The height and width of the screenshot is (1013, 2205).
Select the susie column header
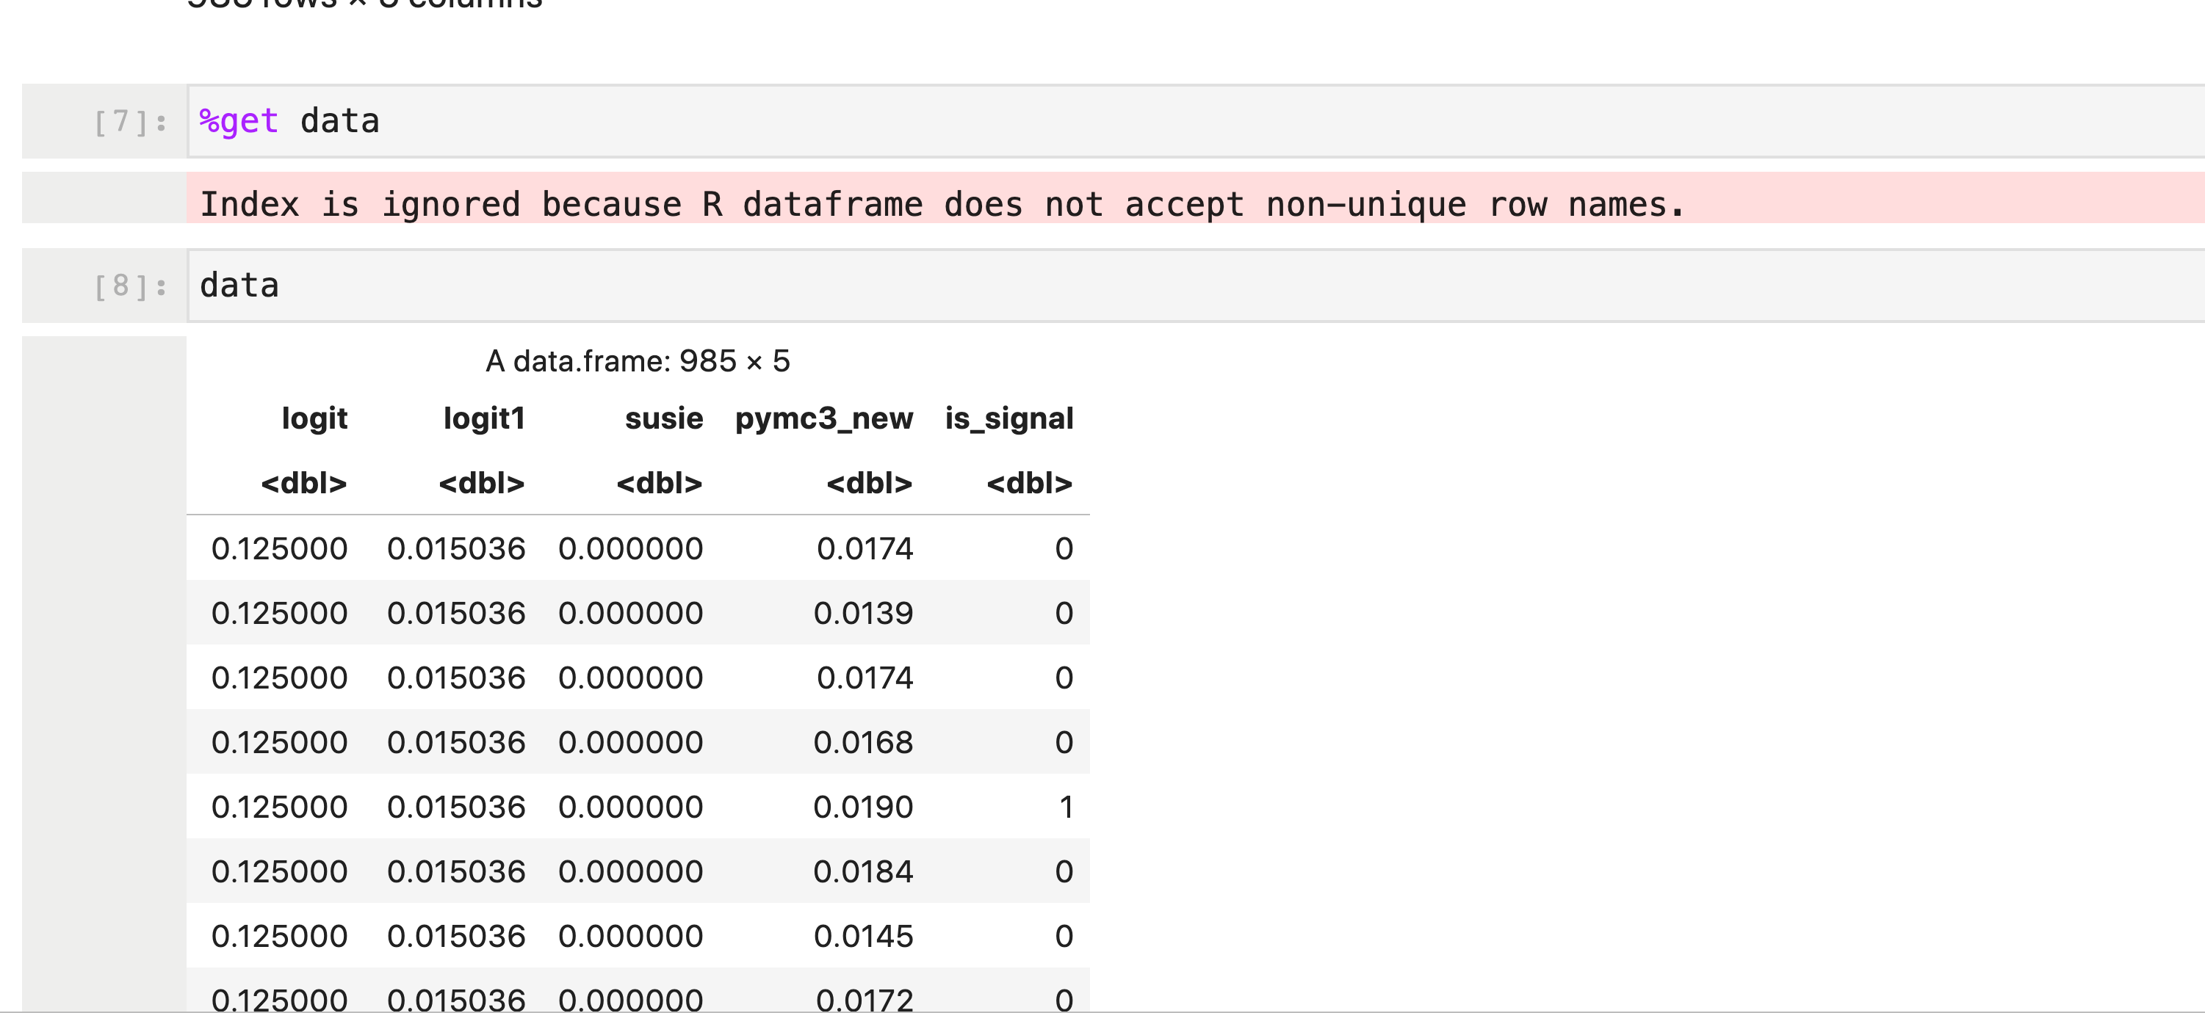click(663, 418)
